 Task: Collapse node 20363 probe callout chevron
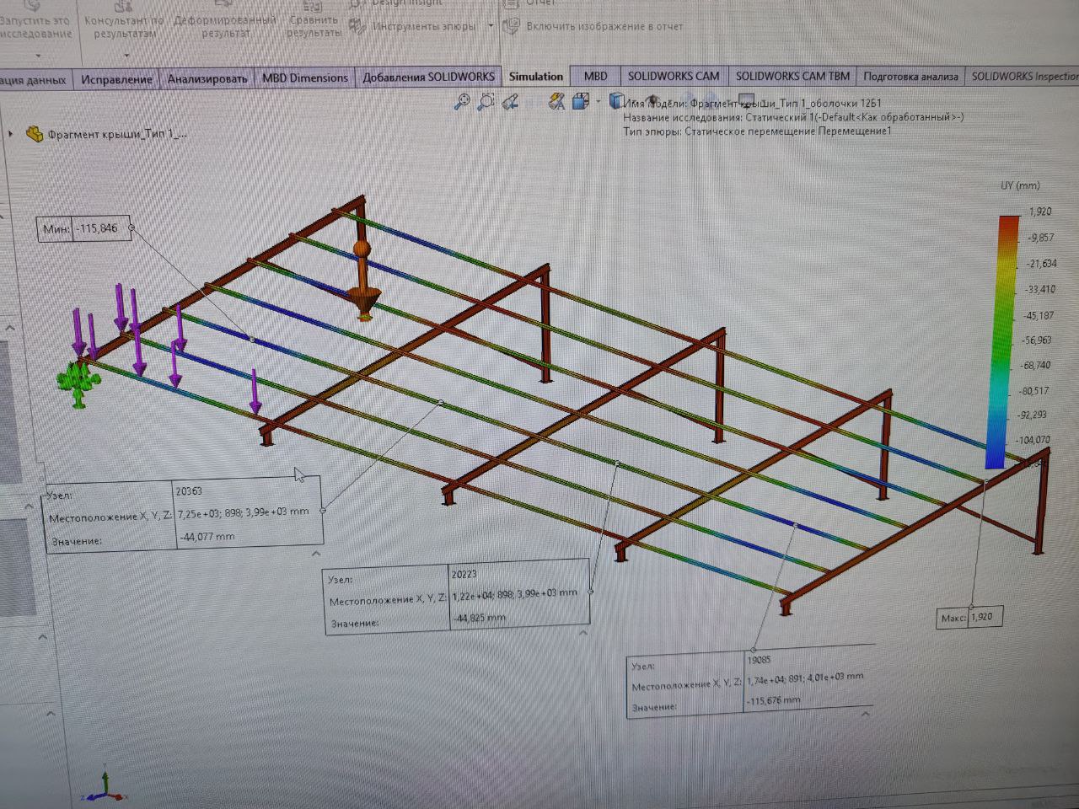point(316,554)
